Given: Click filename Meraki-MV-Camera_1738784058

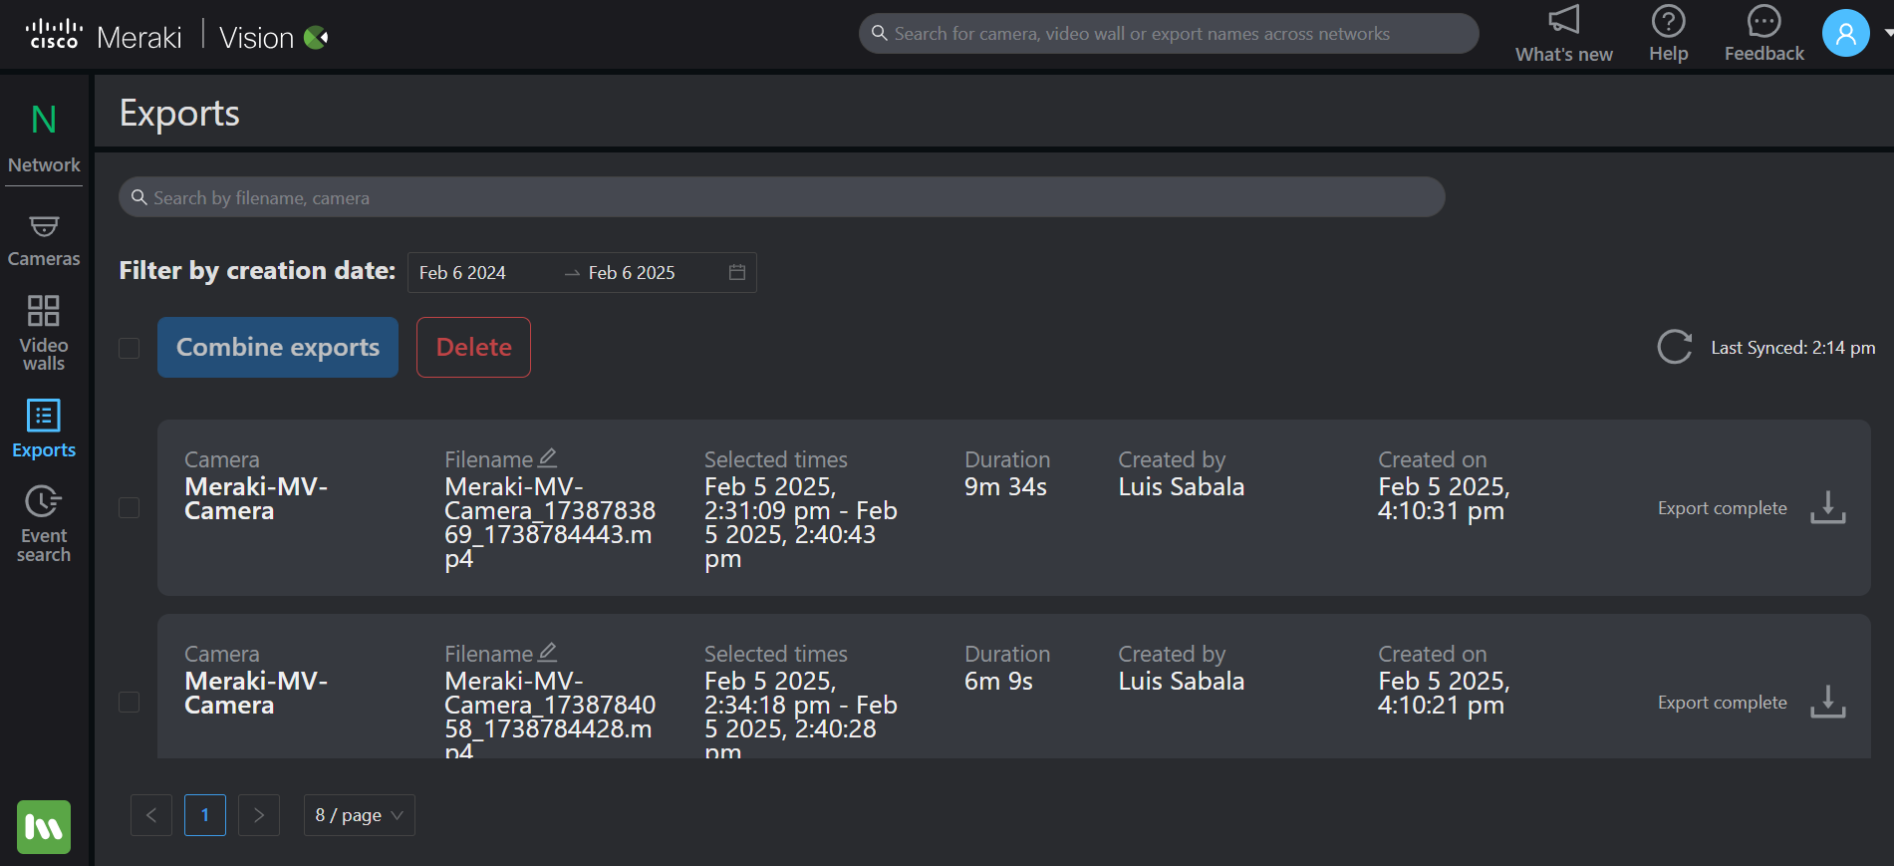Looking at the screenshot, I should 550,717.
